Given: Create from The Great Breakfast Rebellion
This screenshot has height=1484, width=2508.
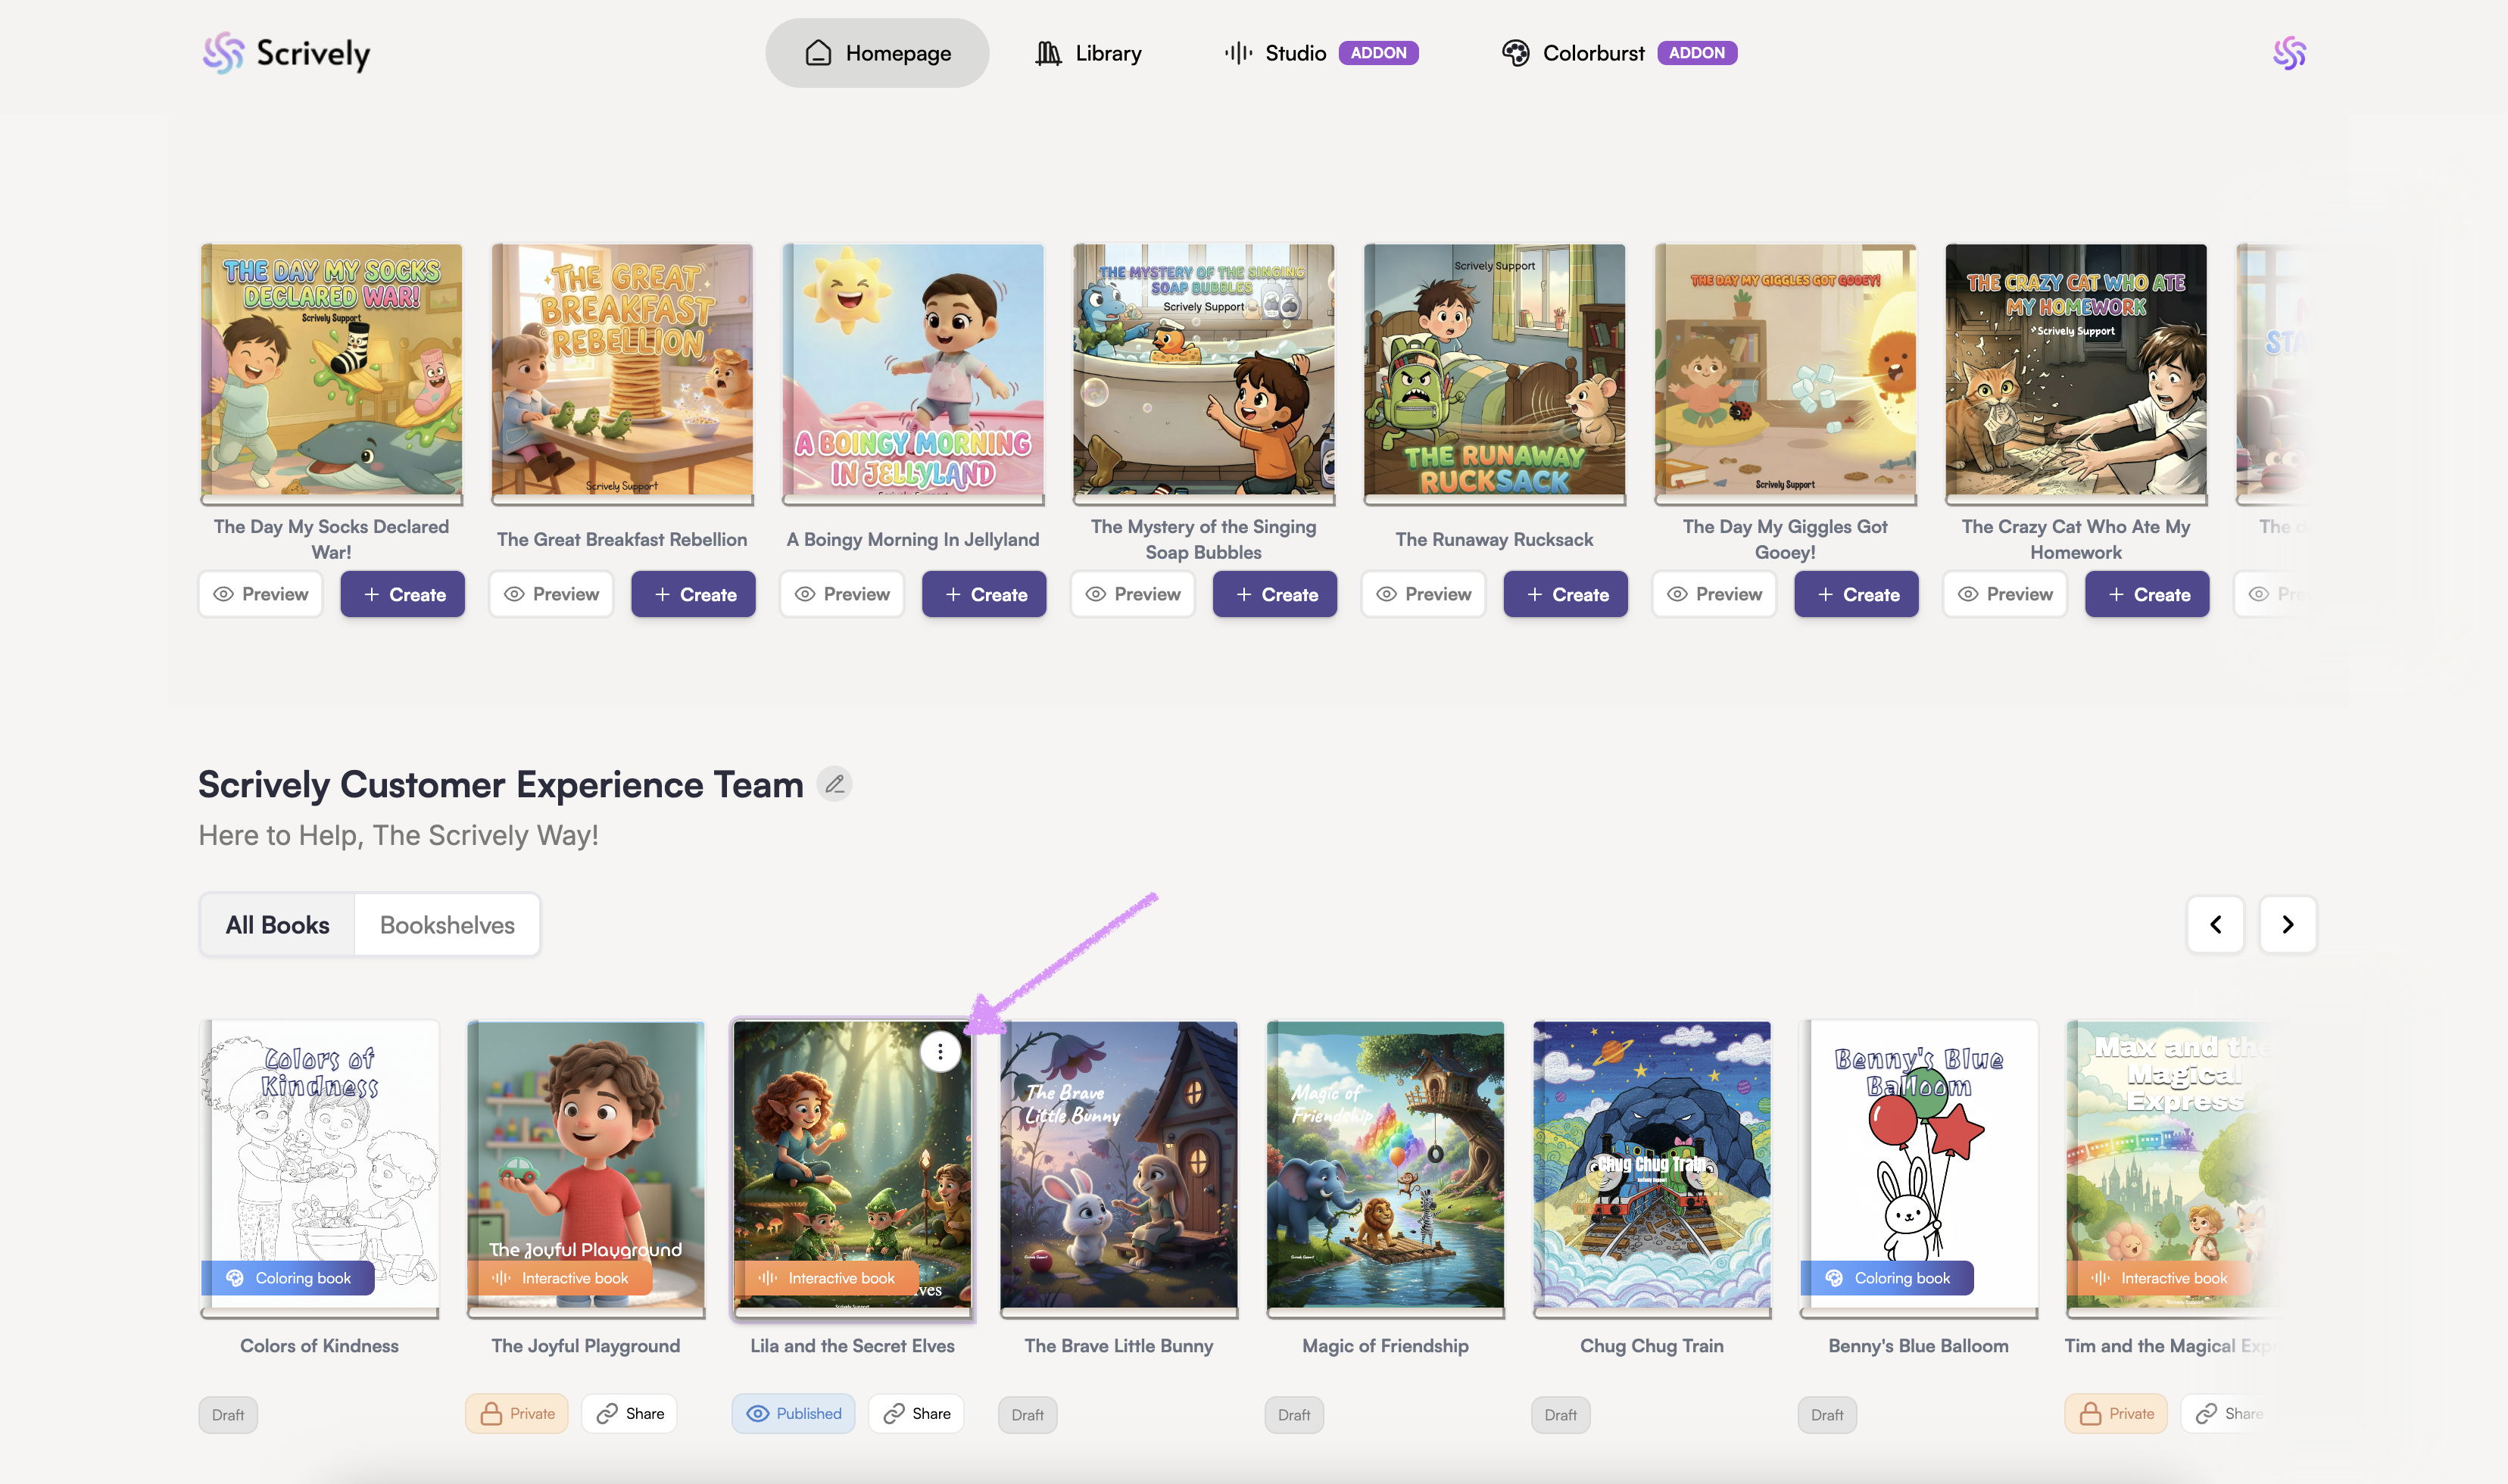Looking at the screenshot, I should click(693, 594).
